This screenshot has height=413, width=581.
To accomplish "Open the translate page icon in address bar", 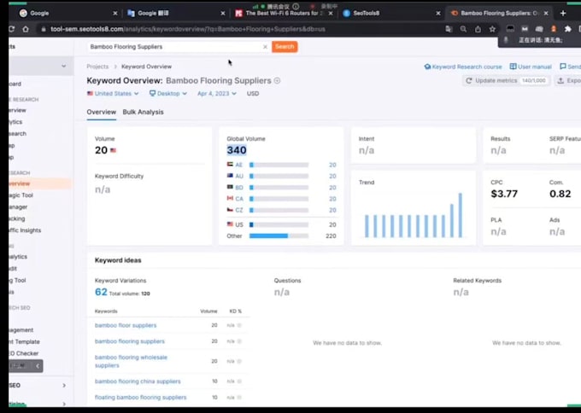I will (x=449, y=29).
